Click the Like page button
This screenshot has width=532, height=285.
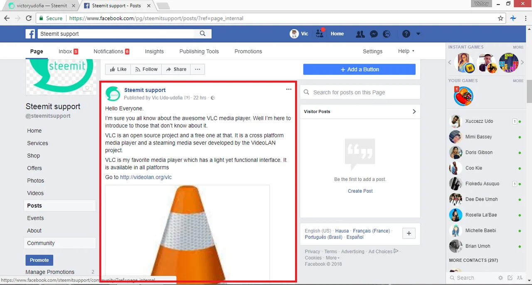pyautogui.click(x=118, y=69)
